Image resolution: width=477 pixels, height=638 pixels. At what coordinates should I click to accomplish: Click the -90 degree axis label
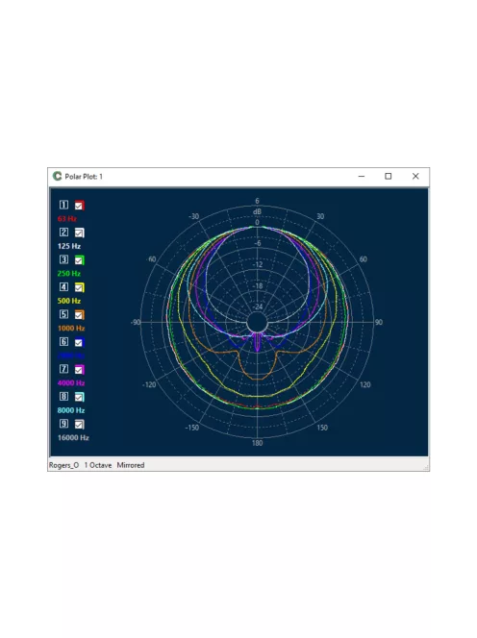click(136, 322)
